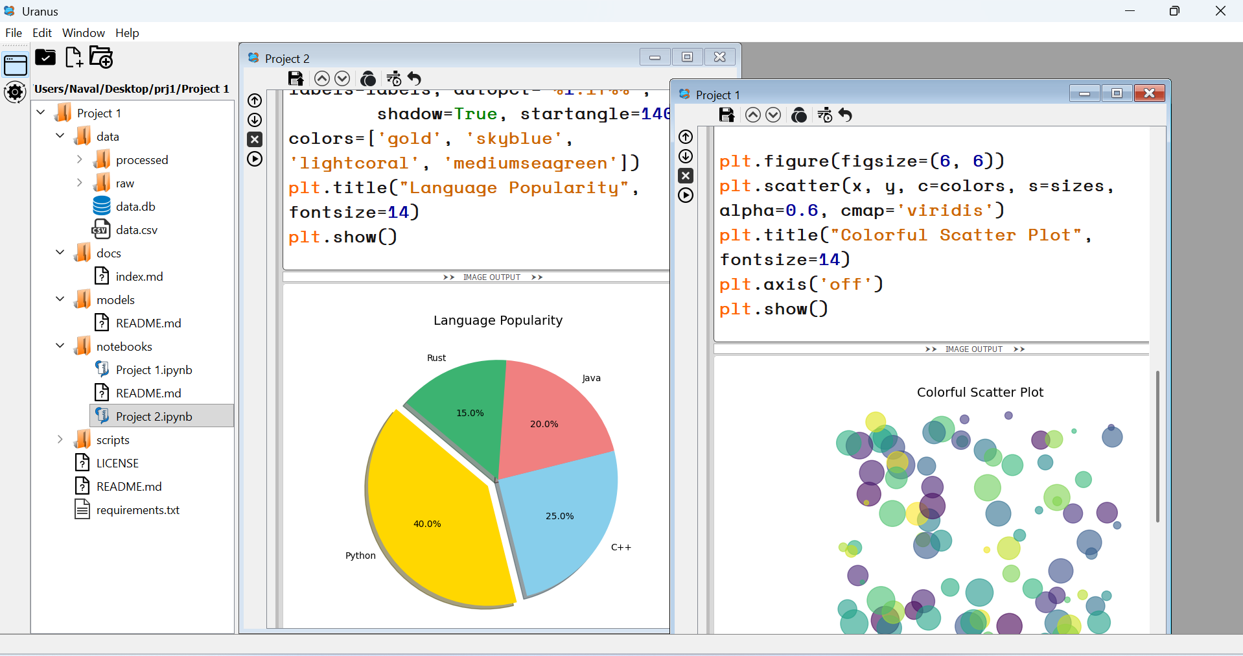Save the Project 2 notebook
Screen dimensions: 1243x656
(x=296, y=78)
